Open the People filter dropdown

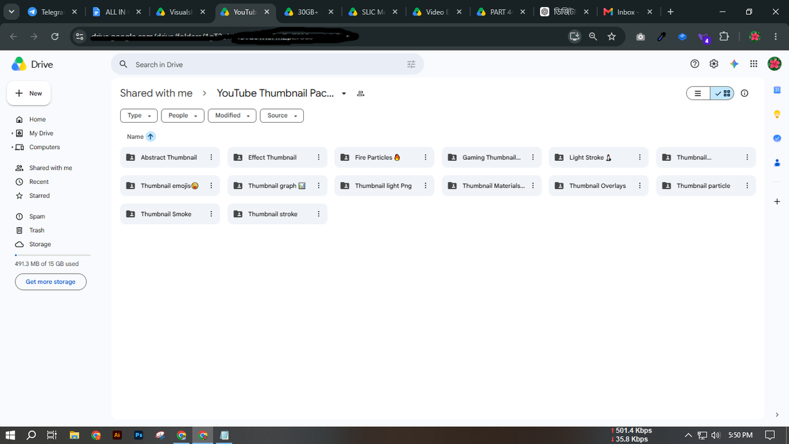pyautogui.click(x=182, y=115)
